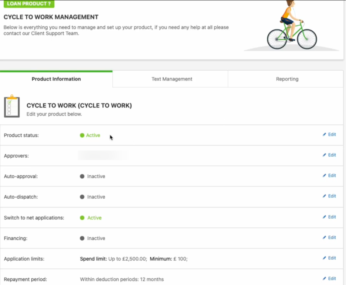Click the grey Financing status dot

[82, 238]
